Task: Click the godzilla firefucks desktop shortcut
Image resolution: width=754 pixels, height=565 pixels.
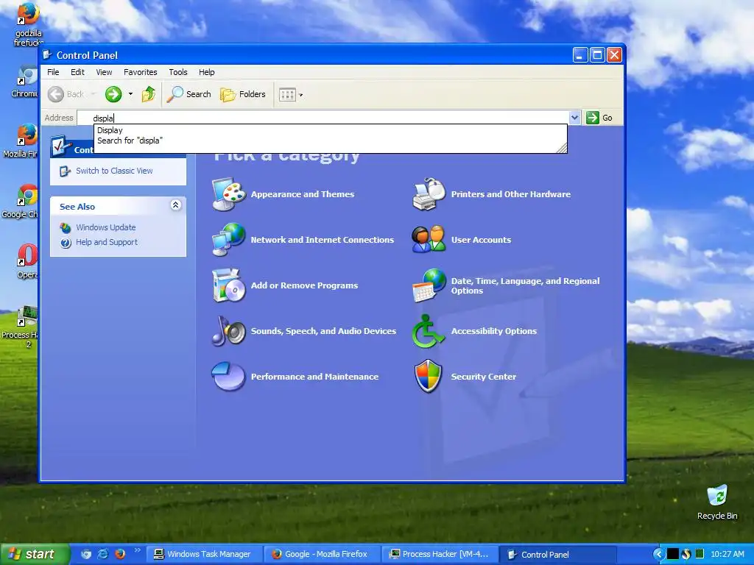Action: (28, 24)
